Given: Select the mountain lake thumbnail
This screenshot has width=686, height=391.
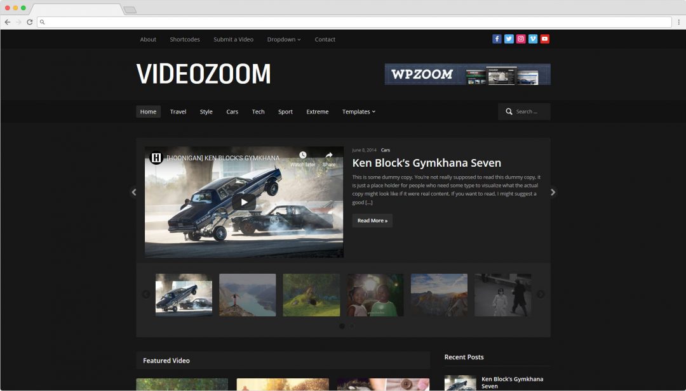Looking at the screenshot, I should [248, 295].
